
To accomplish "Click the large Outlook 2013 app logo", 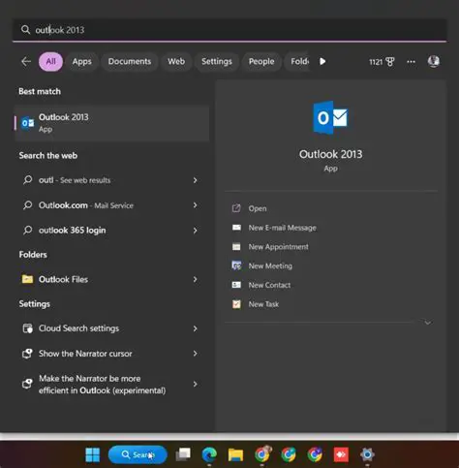I will [330, 117].
